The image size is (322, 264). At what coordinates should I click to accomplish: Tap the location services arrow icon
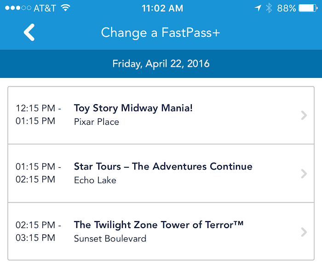(258, 8)
